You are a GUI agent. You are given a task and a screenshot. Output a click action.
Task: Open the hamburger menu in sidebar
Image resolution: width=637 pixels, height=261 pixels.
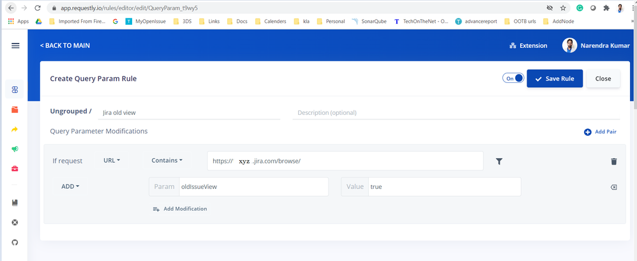15,46
